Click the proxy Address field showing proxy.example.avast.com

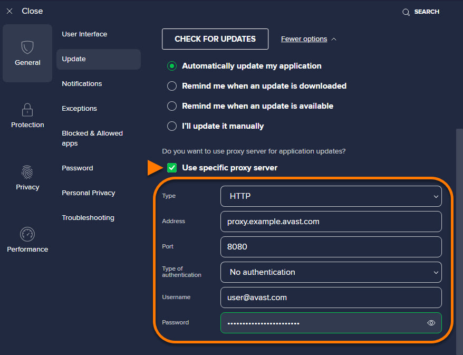pos(331,222)
